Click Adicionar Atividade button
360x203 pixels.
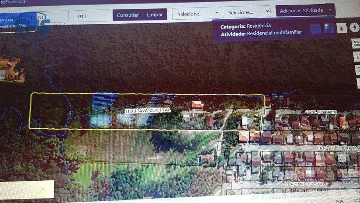click(301, 10)
